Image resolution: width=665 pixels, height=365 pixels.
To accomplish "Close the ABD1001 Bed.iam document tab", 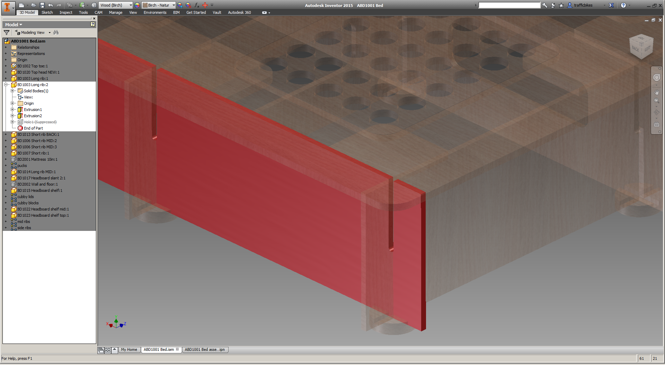I will 177,349.
